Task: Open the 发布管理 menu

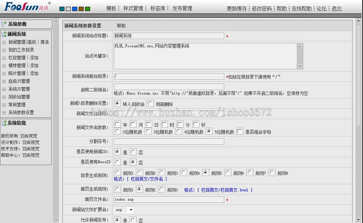Action: (x=182, y=8)
